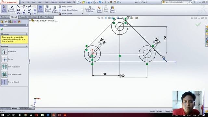
Task: Save the document with the disk icon
Action: [89, 2]
